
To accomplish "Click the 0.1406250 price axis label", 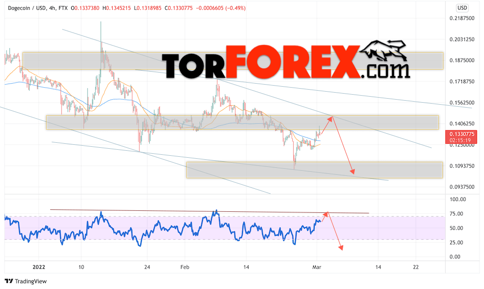I will 462,124.
